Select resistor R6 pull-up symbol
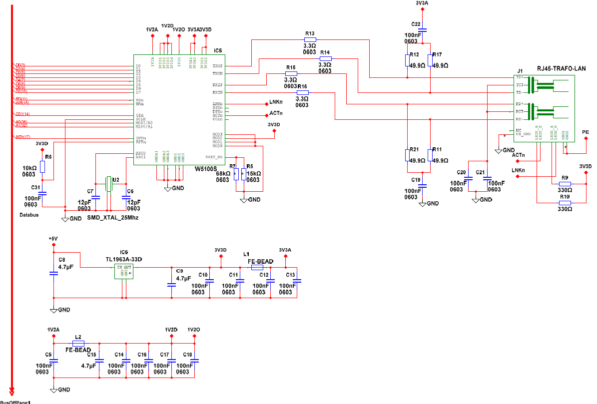This screenshot has width=597, height=404. pos(42,167)
